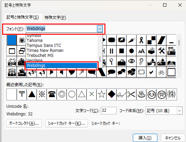
Task: Select the ship symbol
Action: click(x=22, y=72)
